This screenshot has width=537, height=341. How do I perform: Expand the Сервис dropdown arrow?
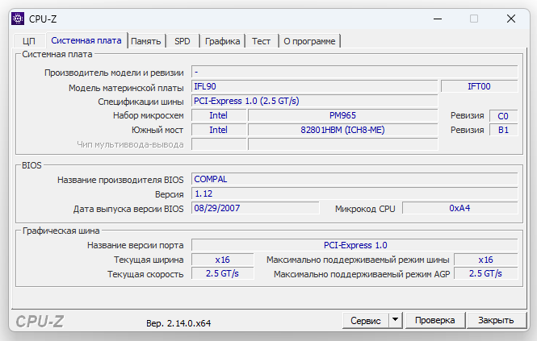tap(395, 320)
